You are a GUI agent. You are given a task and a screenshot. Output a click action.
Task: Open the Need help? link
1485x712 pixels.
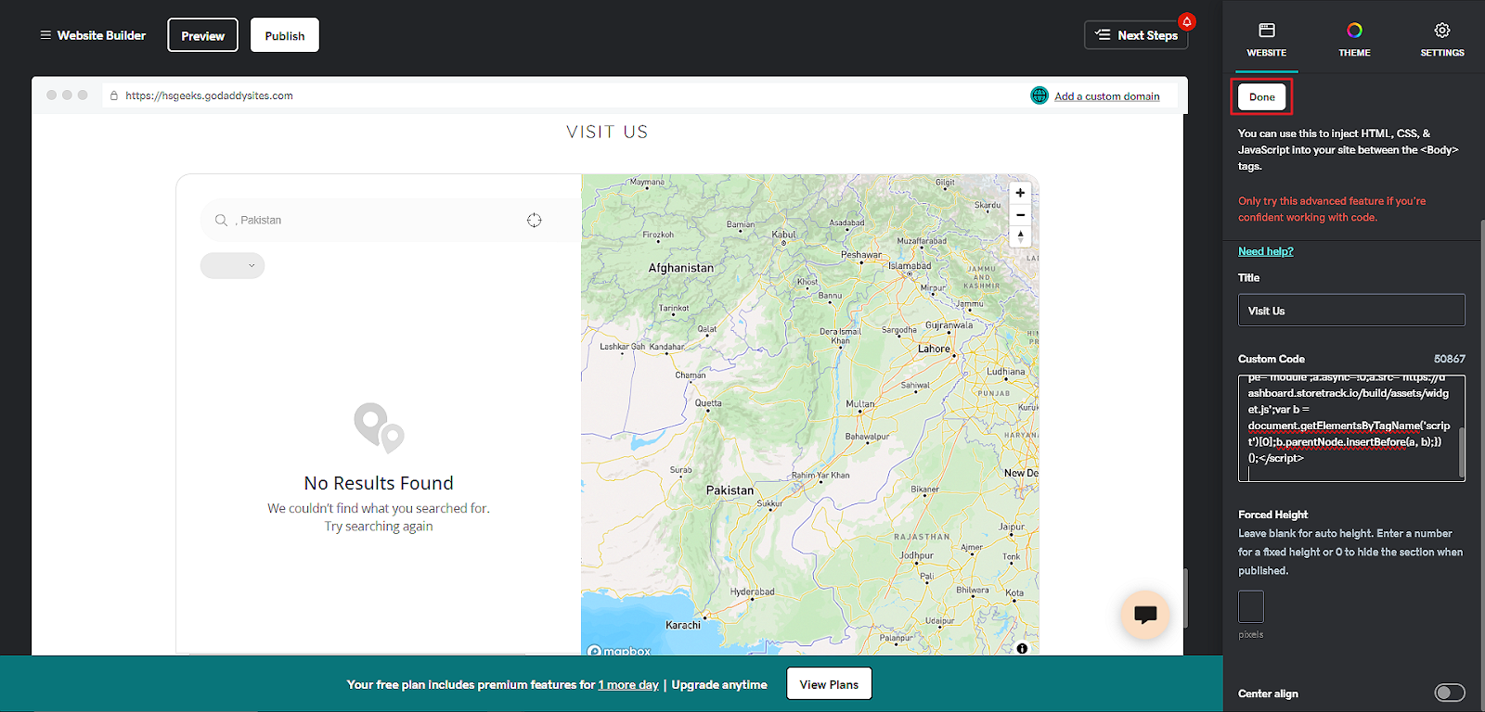coord(1265,251)
